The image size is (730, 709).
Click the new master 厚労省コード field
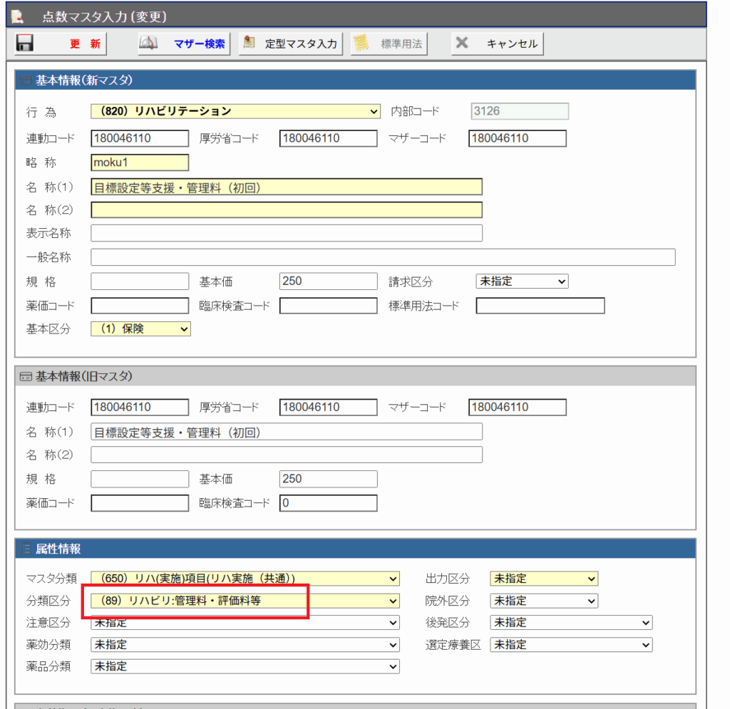click(328, 138)
